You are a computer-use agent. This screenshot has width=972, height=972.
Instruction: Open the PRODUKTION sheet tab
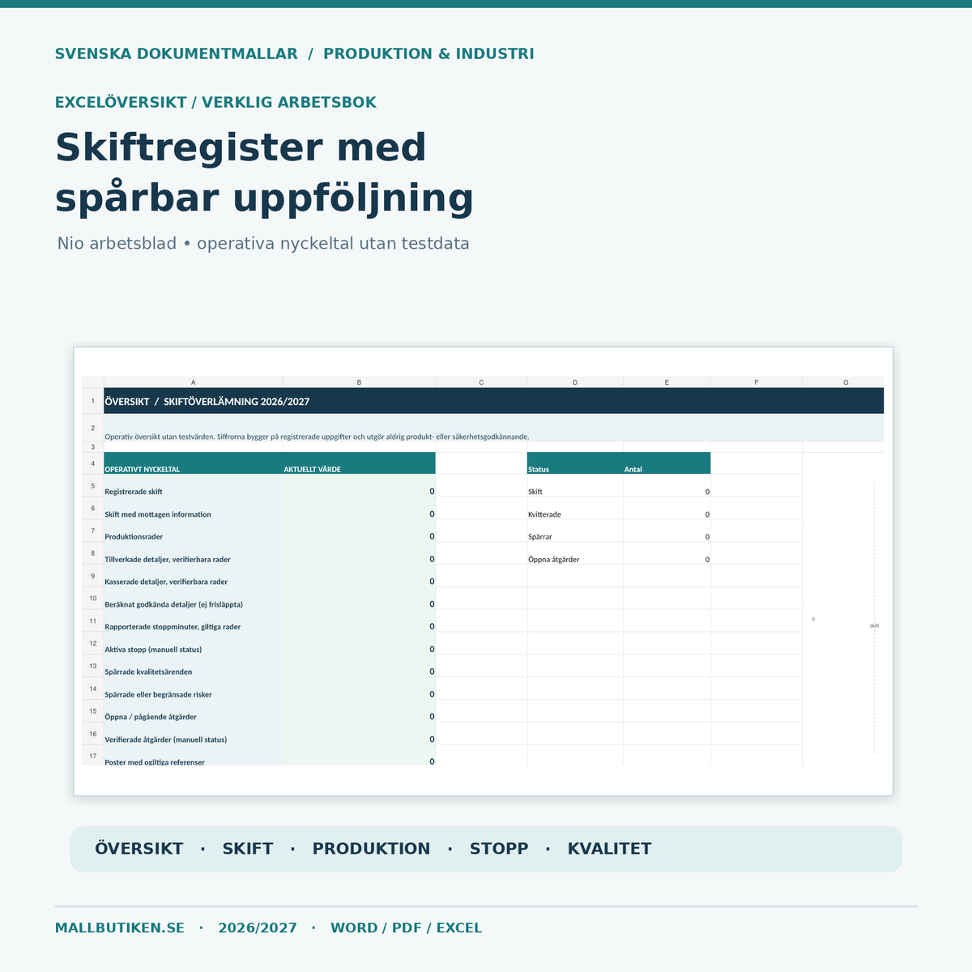point(372,849)
